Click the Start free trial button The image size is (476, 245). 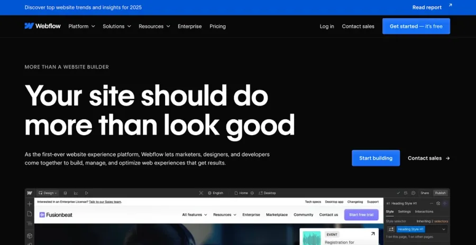click(x=361, y=215)
